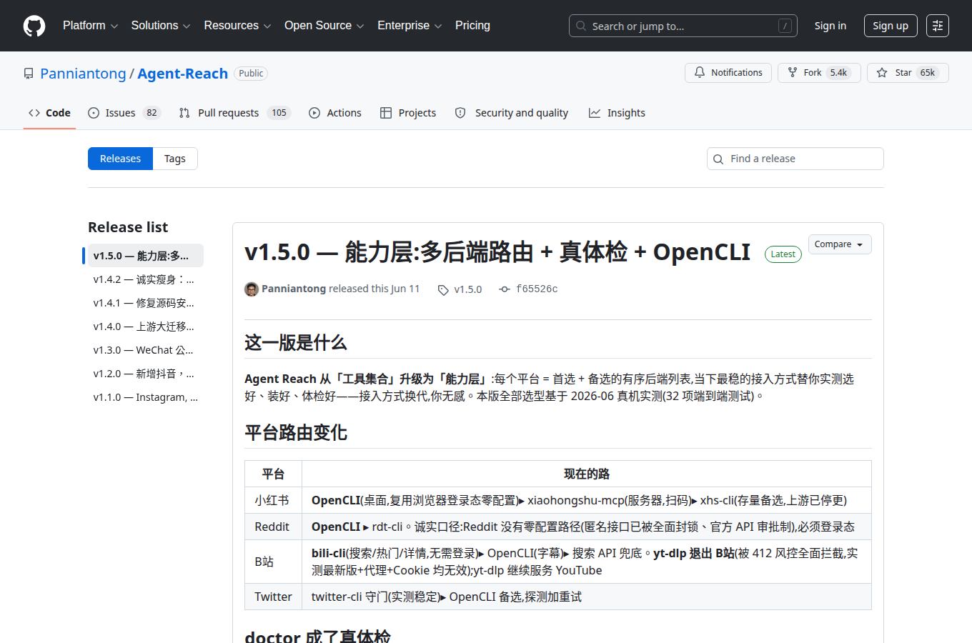
Task: Switch to the Insights tab
Action: pyautogui.click(x=617, y=113)
